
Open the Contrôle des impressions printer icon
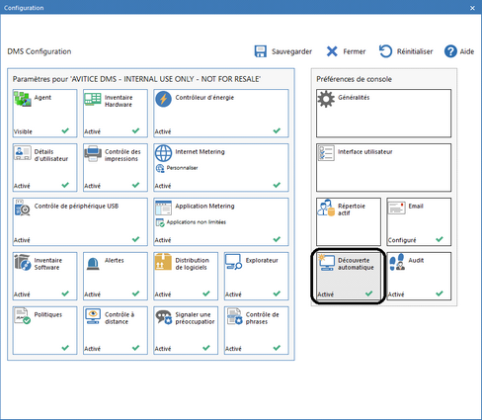click(x=93, y=153)
